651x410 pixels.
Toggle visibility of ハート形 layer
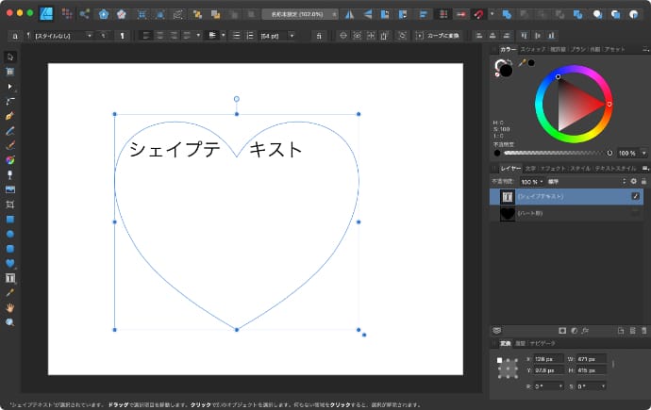pyautogui.click(x=635, y=214)
